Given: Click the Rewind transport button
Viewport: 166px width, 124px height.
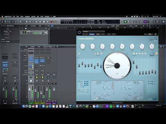Looking at the screenshot, I should (x=36, y=22).
